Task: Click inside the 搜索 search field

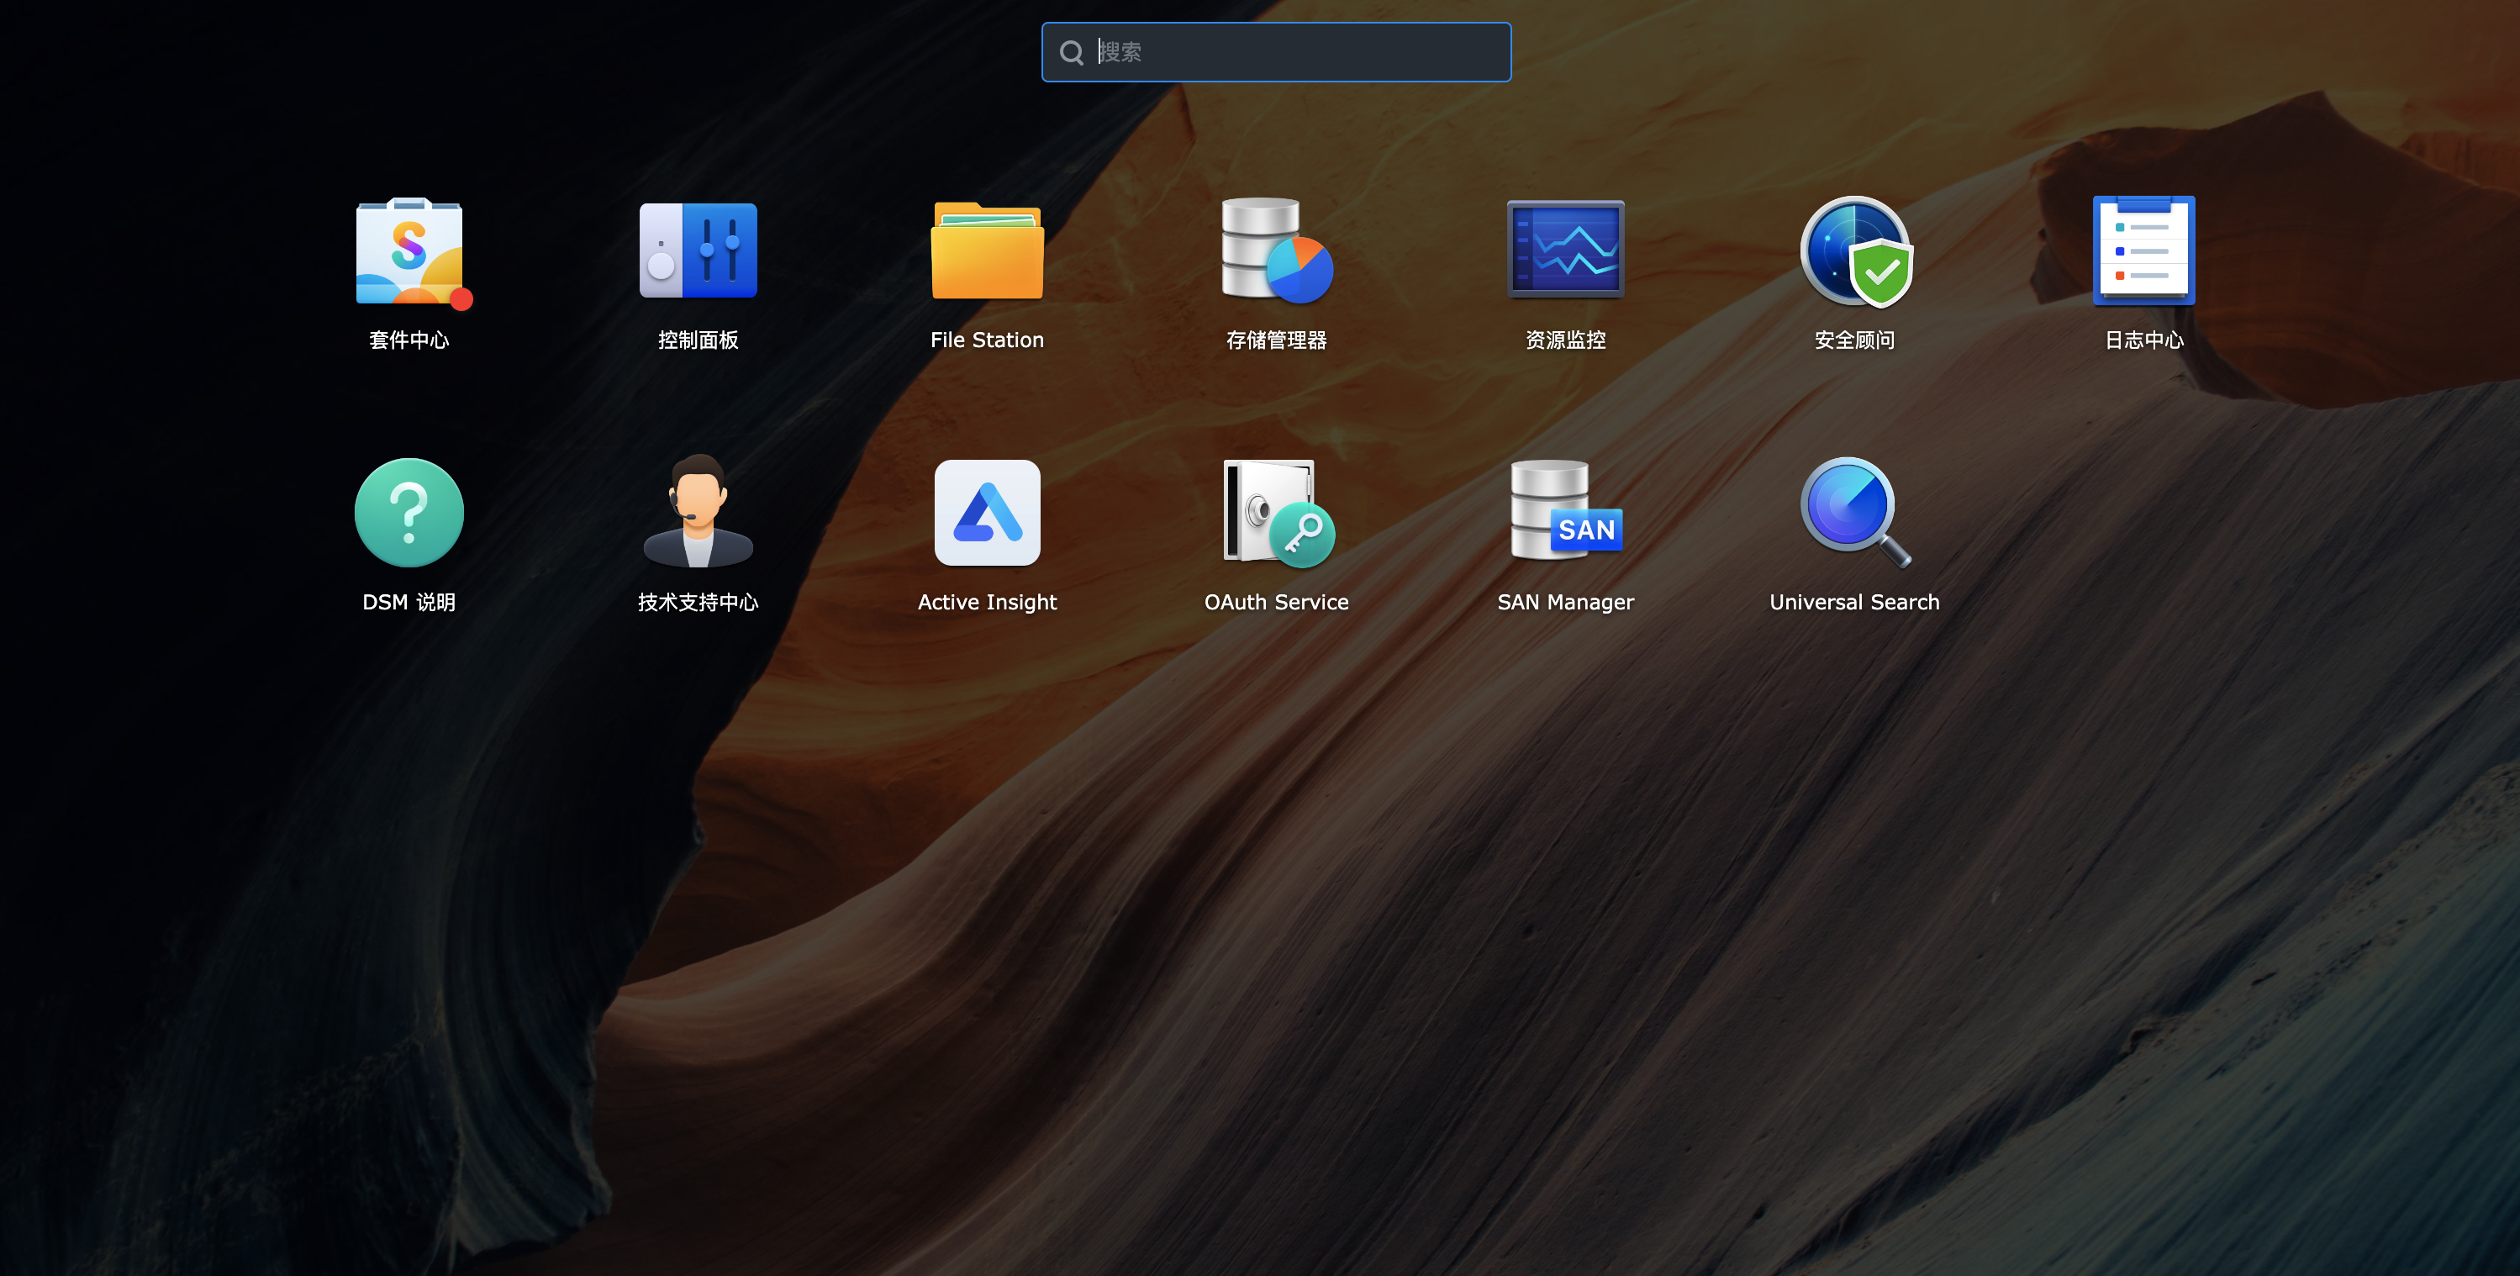Action: [1301, 52]
